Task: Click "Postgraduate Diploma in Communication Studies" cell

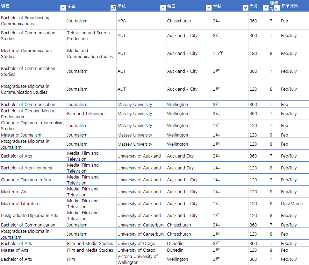Action: point(33,89)
